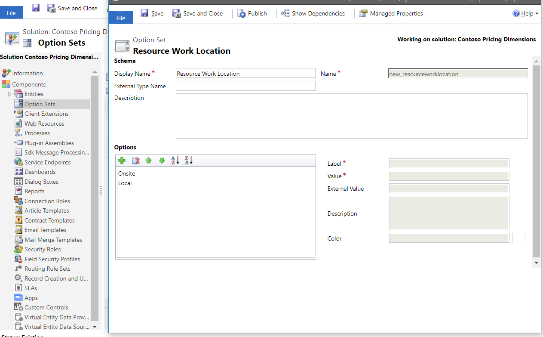Click the white color swatch beside Color
The width and height of the screenshot is (543, 337).
pos(518,238)
